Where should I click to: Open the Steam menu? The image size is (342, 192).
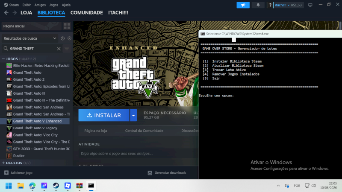(12, 5)
